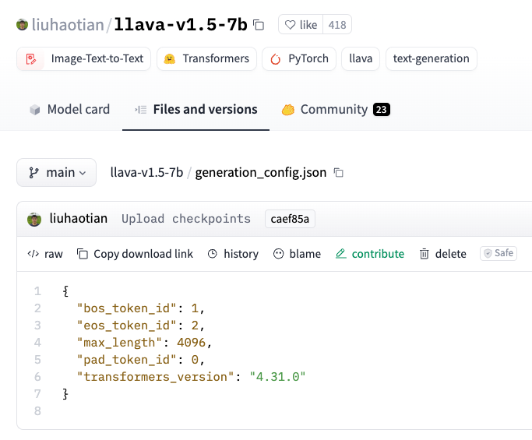Select the llava tag
Image resolution: width=532 pixels, height=440 pixels.
[361, 58]
